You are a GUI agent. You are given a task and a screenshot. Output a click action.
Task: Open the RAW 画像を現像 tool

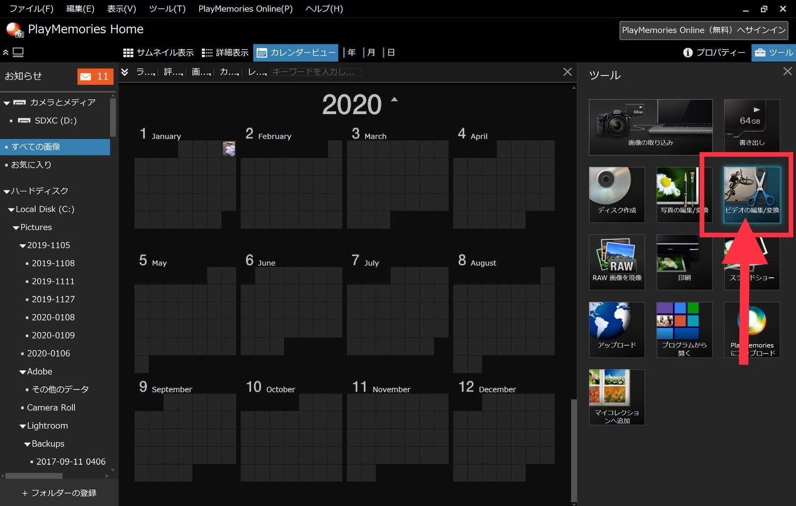pos(617,262)
